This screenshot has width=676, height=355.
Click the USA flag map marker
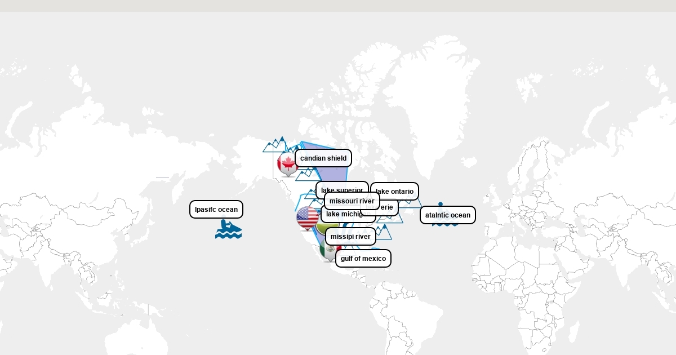pyautogui.click(x=307, y=218)
